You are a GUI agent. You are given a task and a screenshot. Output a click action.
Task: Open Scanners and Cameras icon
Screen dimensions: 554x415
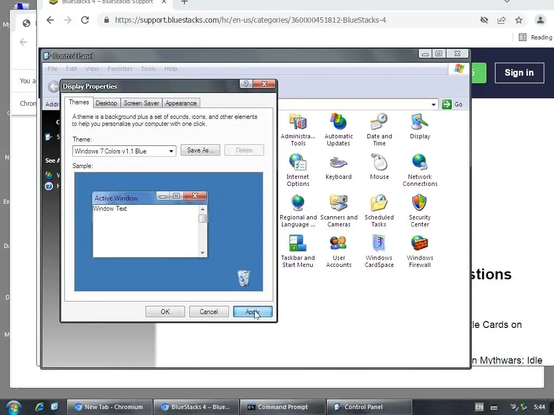point(339,211)
